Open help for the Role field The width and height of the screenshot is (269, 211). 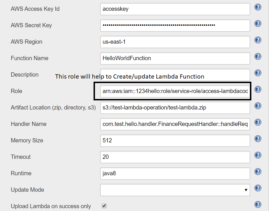258,89
